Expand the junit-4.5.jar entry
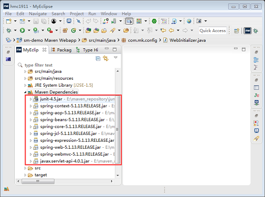265x197 pixels. [x=31, y=99]
